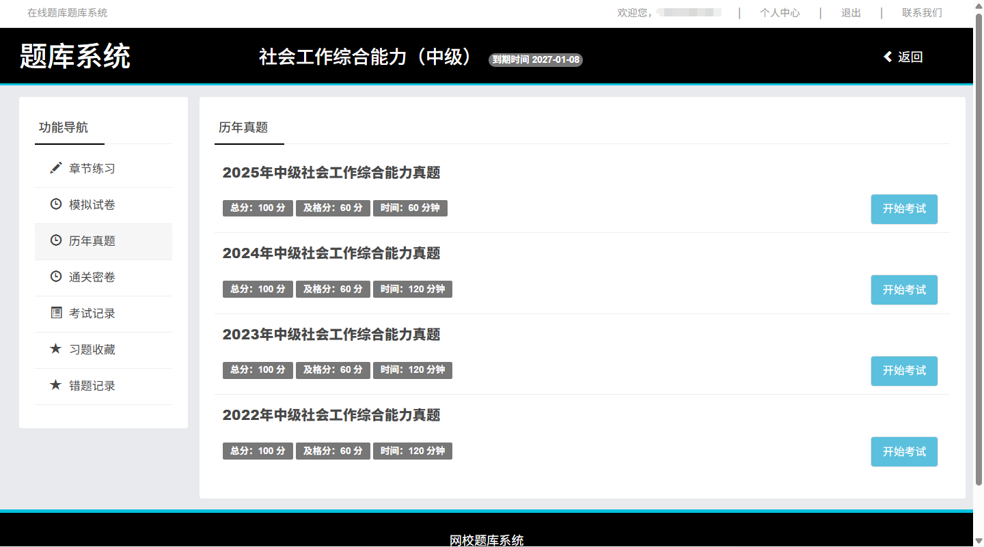Screen dimensions: 984x547
Task: Start the 2025年 real exam
Action: 903,209
